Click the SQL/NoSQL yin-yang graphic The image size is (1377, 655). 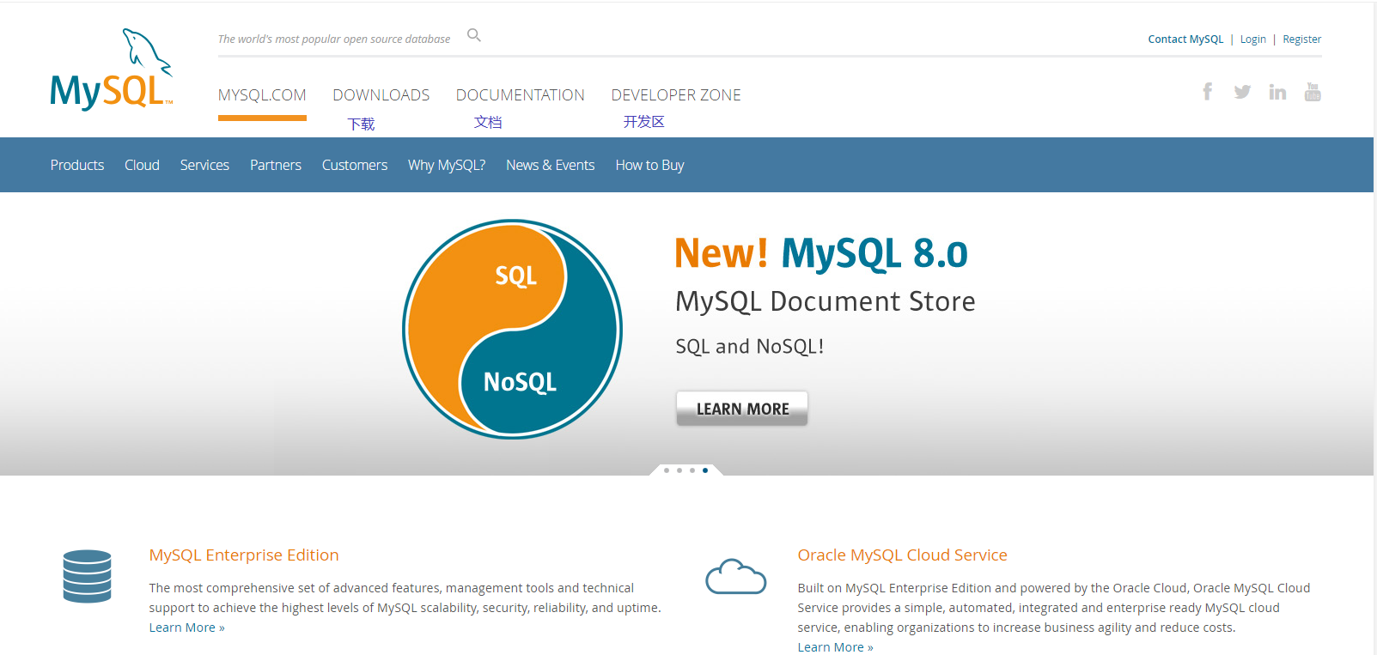pos(512,330)
